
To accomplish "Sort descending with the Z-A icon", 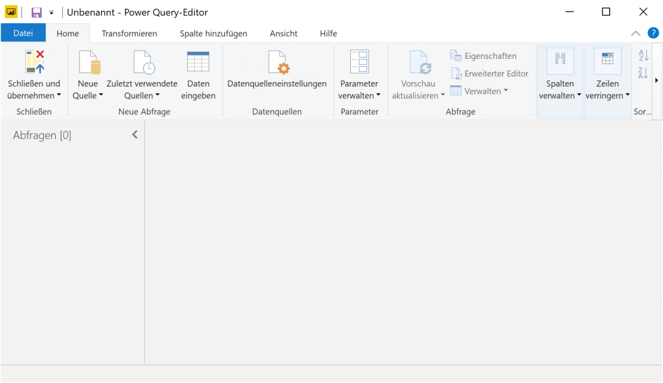I will [642, 72].
